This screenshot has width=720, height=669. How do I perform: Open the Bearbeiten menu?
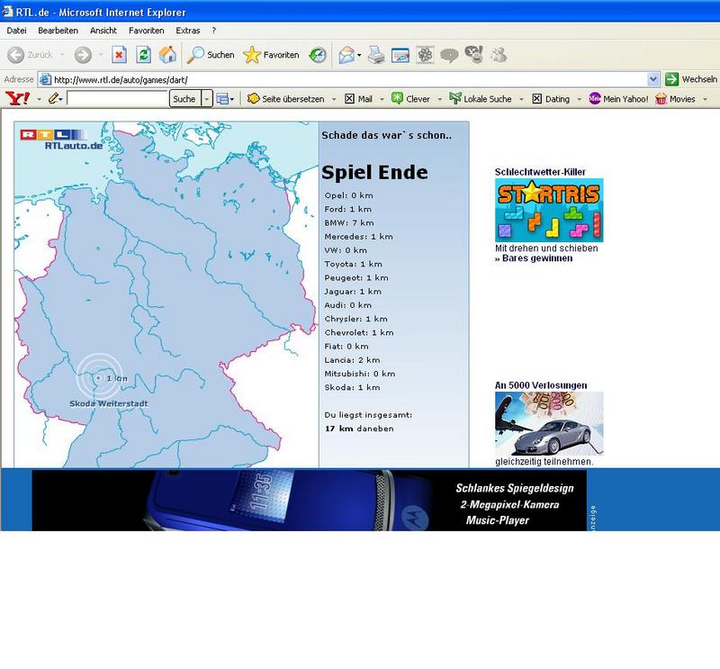click(x=58, y=31)
